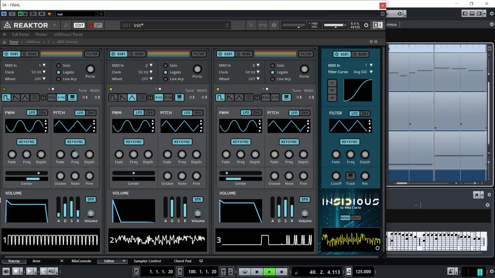The width and height of the screenshot is (495, 278).
Task: Toggle FILTER routing on voice 3
Action: (306, 54)
